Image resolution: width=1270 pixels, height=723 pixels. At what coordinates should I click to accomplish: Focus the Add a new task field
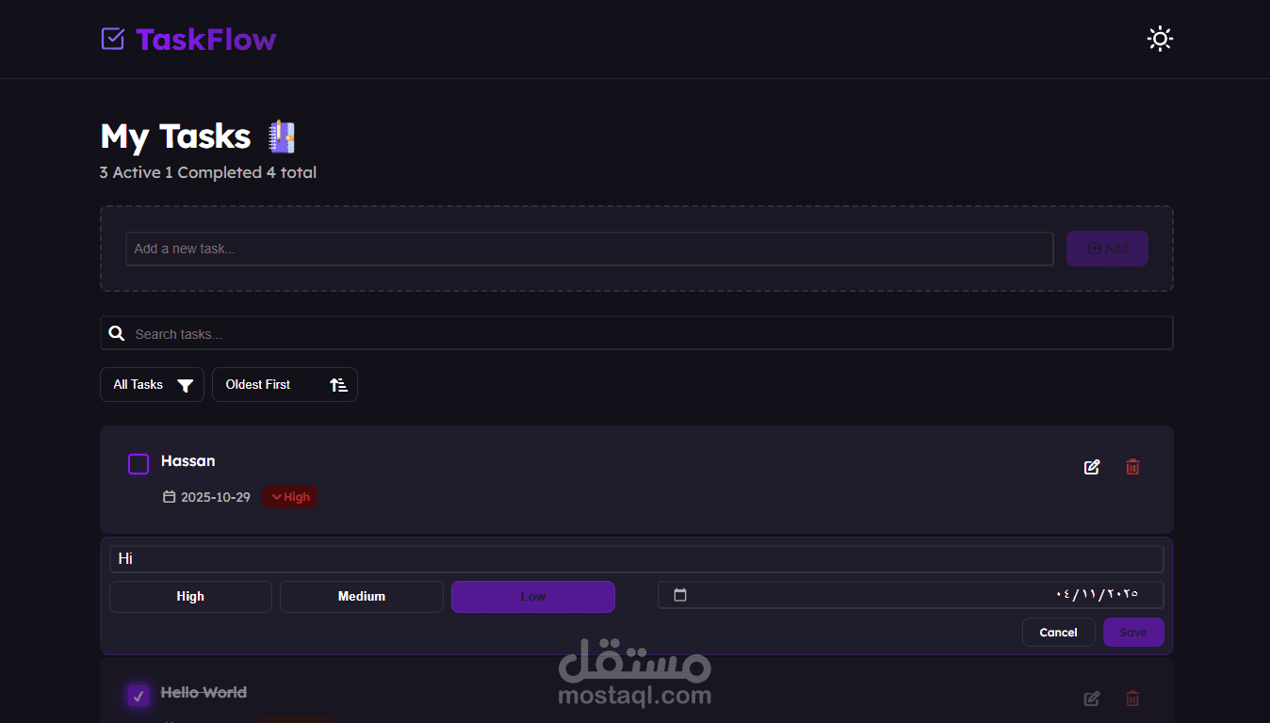point(590,249)
